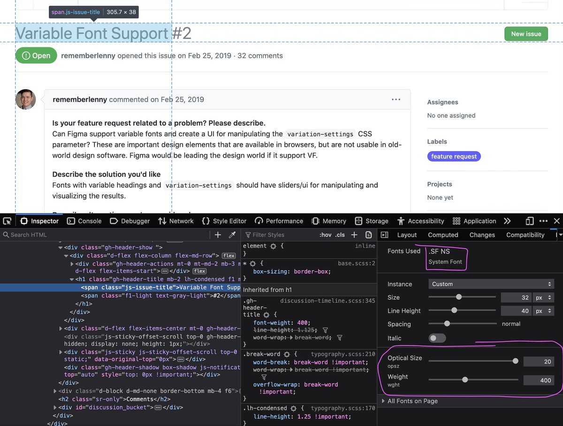The width and height of the screenshot is (563, 426).
Task: Expand the gh-header-actions div node
Action: 72,264
